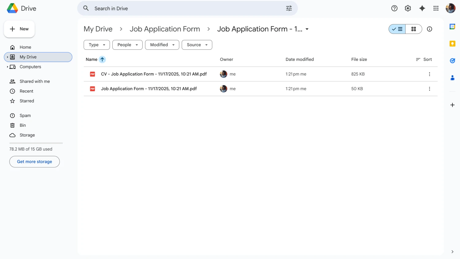This screenshot has height=259, width=460.
Task: Open Drive settings gear
Action: pyautogui.click(x=408, y=8)
